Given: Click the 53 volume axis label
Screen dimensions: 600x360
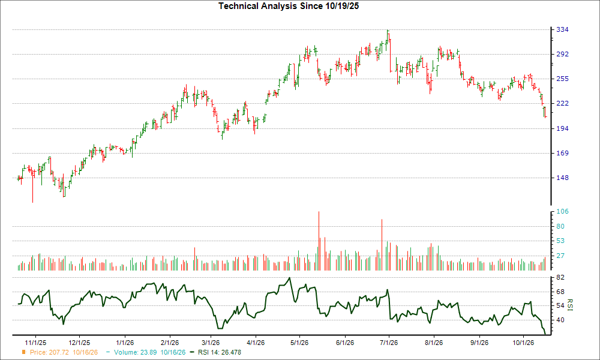Looking at the screenshot, I should 560,241.
